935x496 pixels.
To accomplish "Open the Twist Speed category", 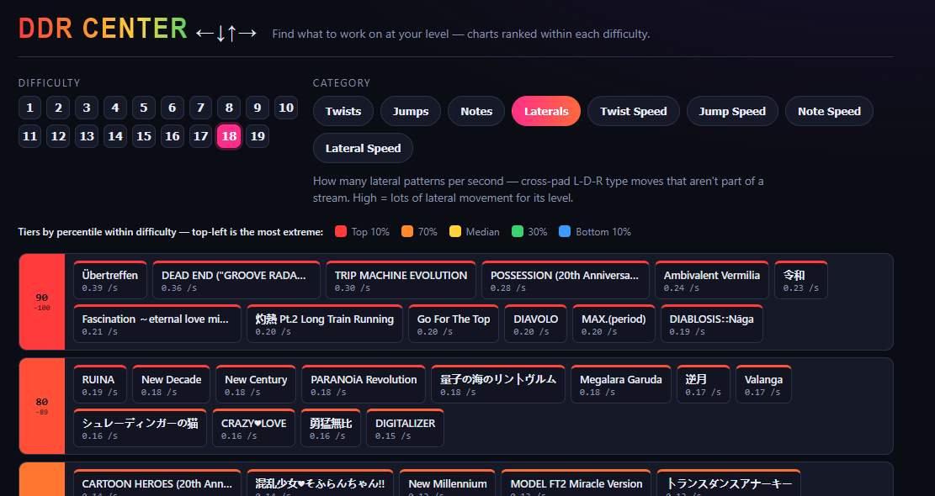I will click(x=633, y=111).
